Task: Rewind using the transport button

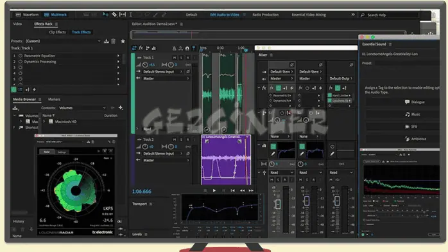Action: pyautogui.click(x=242, y=190)
